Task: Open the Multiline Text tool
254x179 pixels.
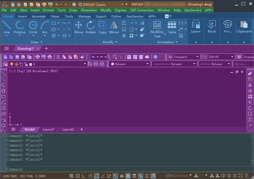Action: pyautogui.click(x=157, y=30)
